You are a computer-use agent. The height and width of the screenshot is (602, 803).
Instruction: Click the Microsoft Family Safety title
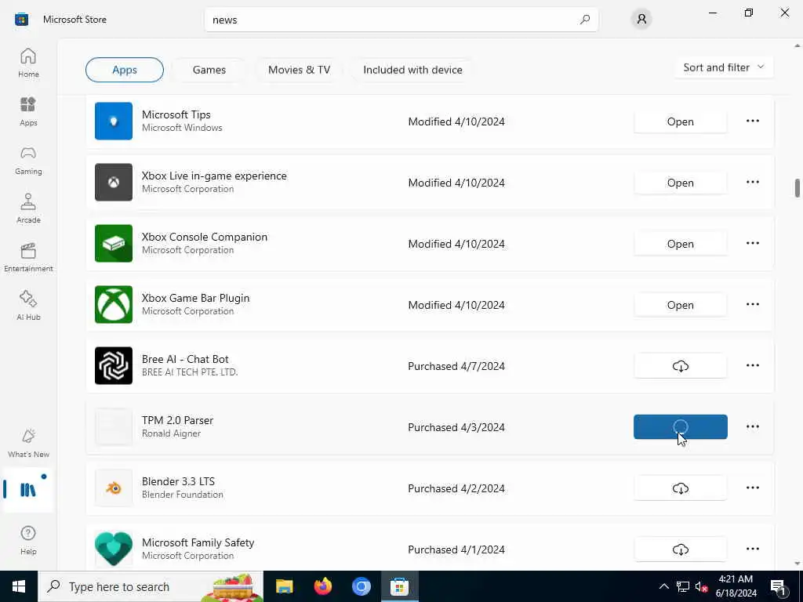click(x=198, y=542)
